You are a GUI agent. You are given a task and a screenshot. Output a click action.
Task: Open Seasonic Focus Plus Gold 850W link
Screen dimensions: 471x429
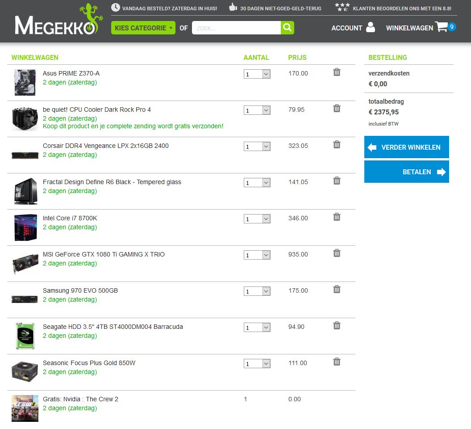[x=89, y=363]
